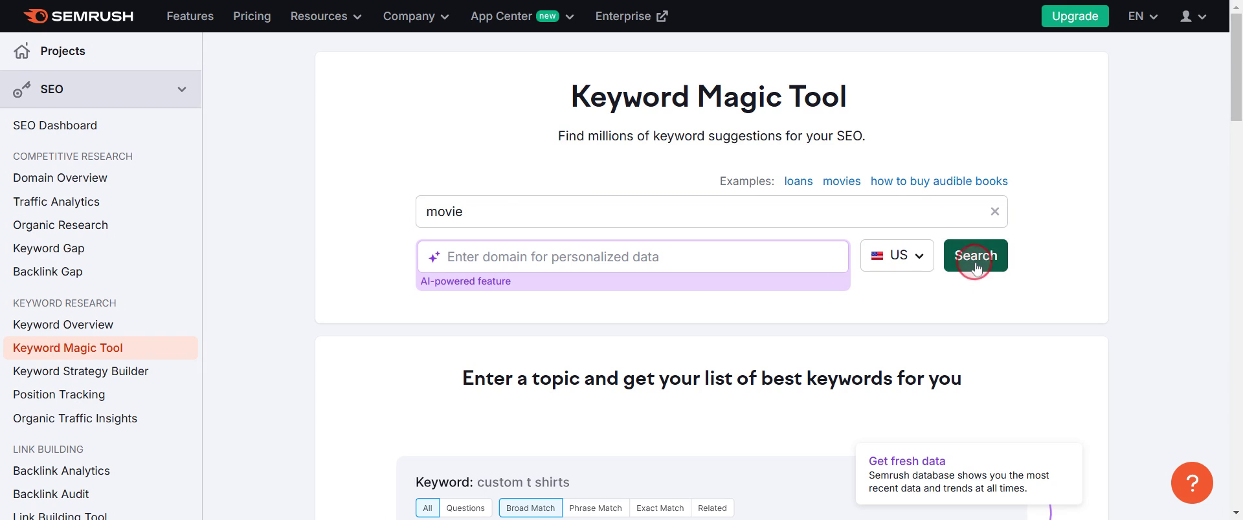Open the orange help question button
Screen dimensions: 1243x520
(1192, 482)
